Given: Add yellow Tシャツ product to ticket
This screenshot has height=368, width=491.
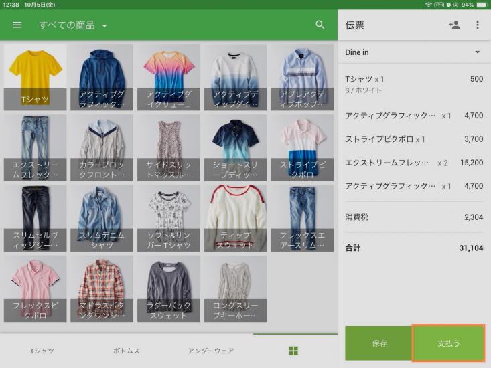Looking at the screenshot, I should (35, 77).
